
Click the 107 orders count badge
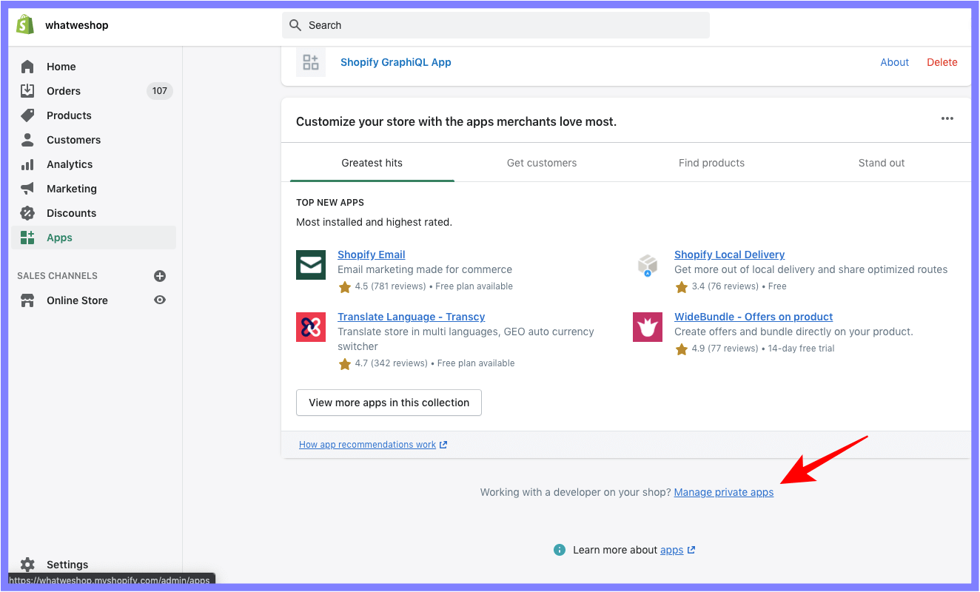coord(159,91)
